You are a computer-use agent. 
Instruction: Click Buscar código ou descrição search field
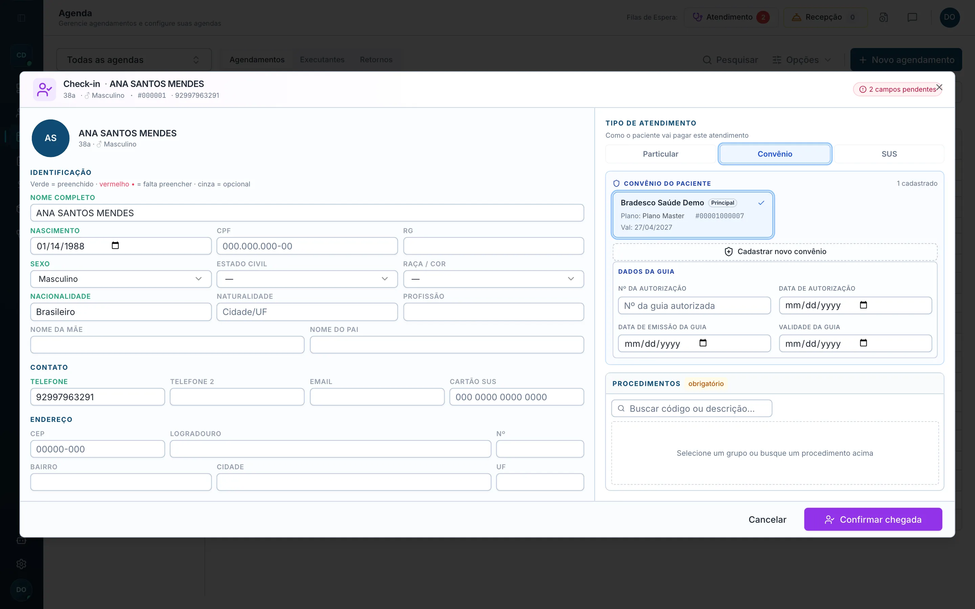point(692,408)
